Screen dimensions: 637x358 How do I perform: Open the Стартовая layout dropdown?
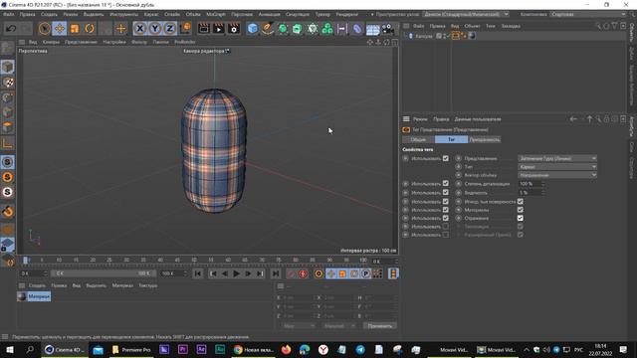click(x=588, y=14)
